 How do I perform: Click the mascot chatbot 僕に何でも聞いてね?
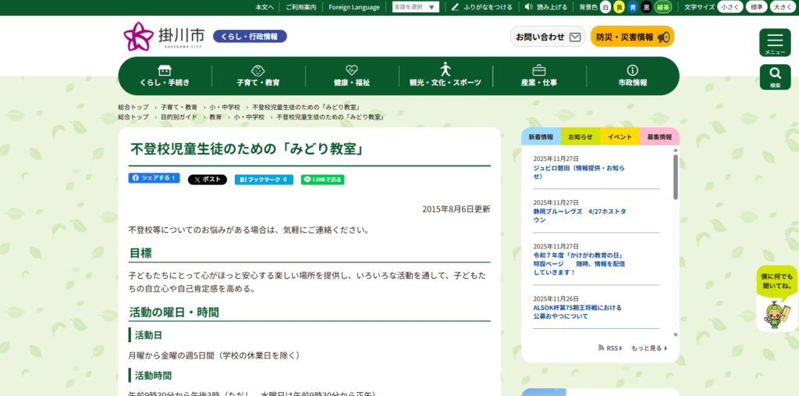777,298
